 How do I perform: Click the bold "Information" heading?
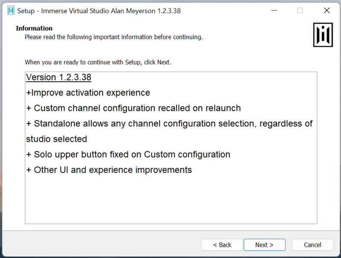34,29
